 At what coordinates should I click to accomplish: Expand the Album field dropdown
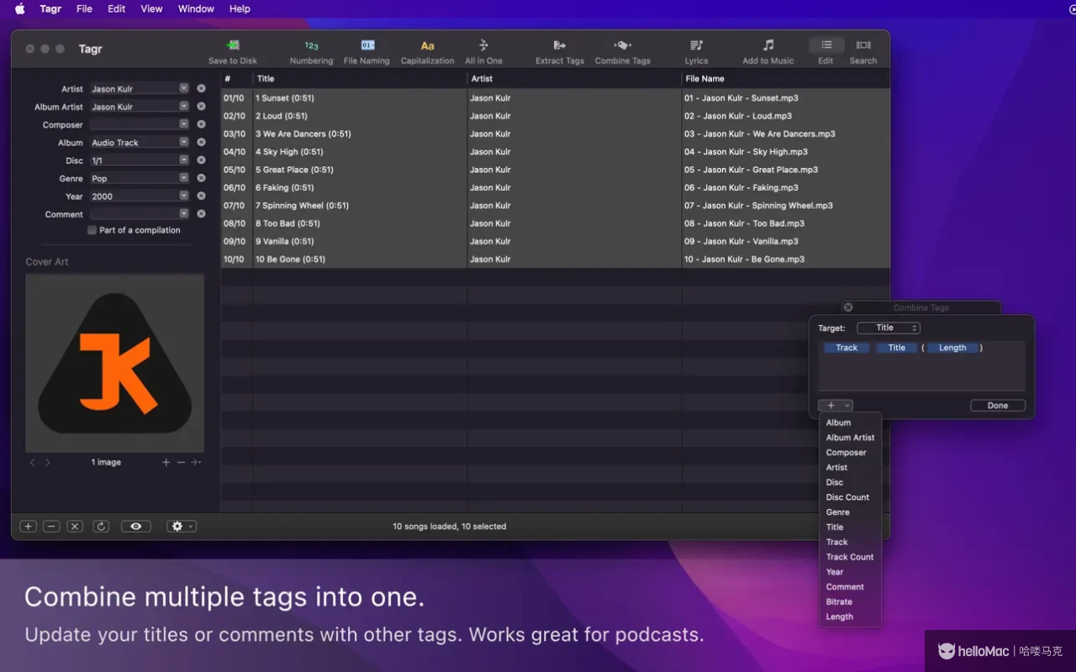(x=183, y=142)
